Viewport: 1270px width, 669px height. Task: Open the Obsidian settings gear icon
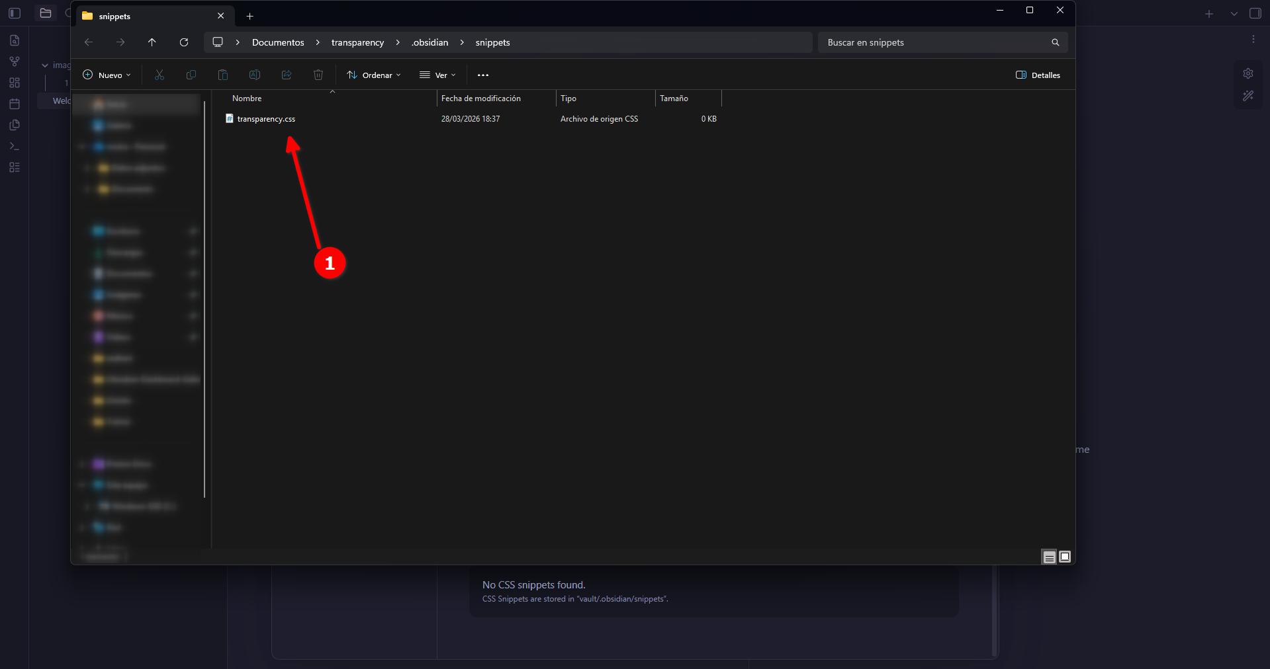pyautogui.click(x=1248, y=73)
